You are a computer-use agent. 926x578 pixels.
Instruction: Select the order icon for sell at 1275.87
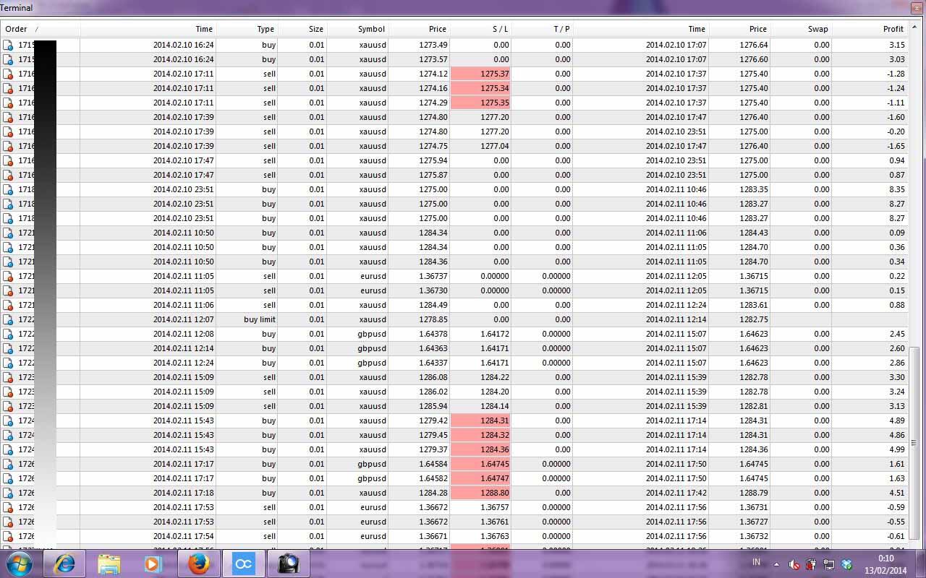pos(9,175)
